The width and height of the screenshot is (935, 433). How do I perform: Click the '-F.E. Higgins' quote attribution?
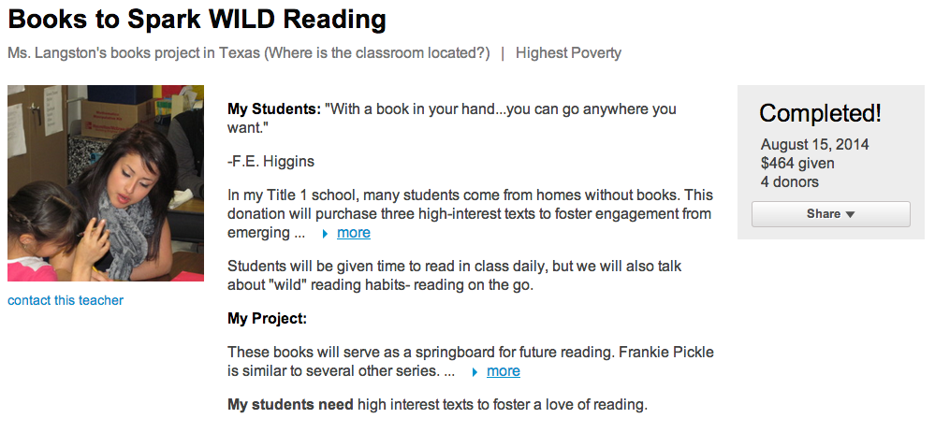(x=270, y=162)
